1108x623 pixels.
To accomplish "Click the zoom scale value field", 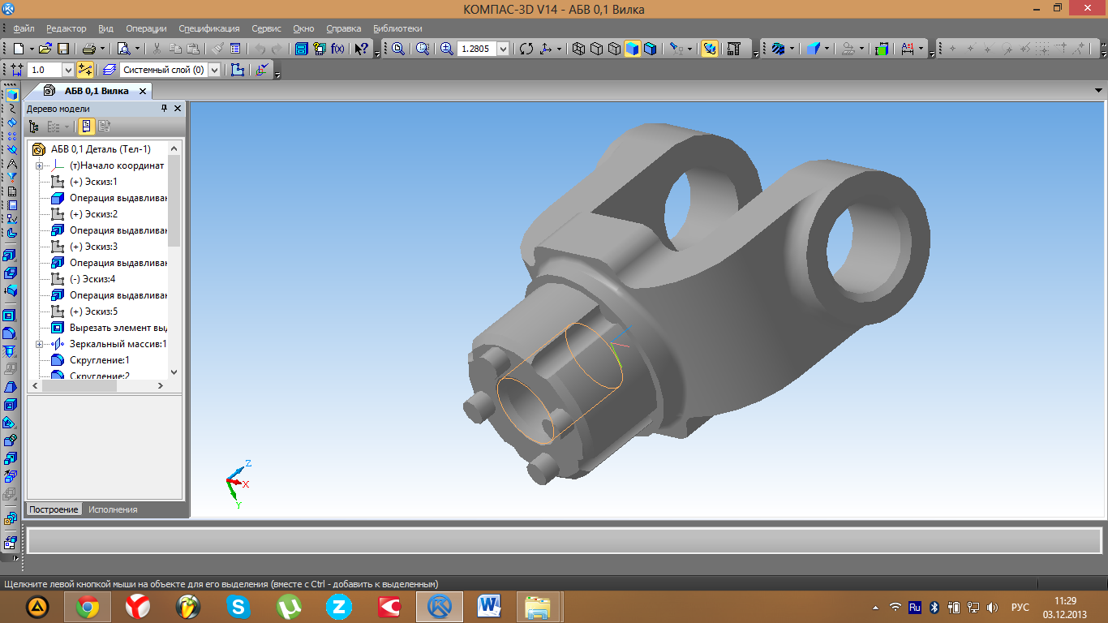I will pos(477,49).
